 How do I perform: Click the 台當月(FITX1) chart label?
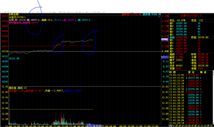coord(17,17)
